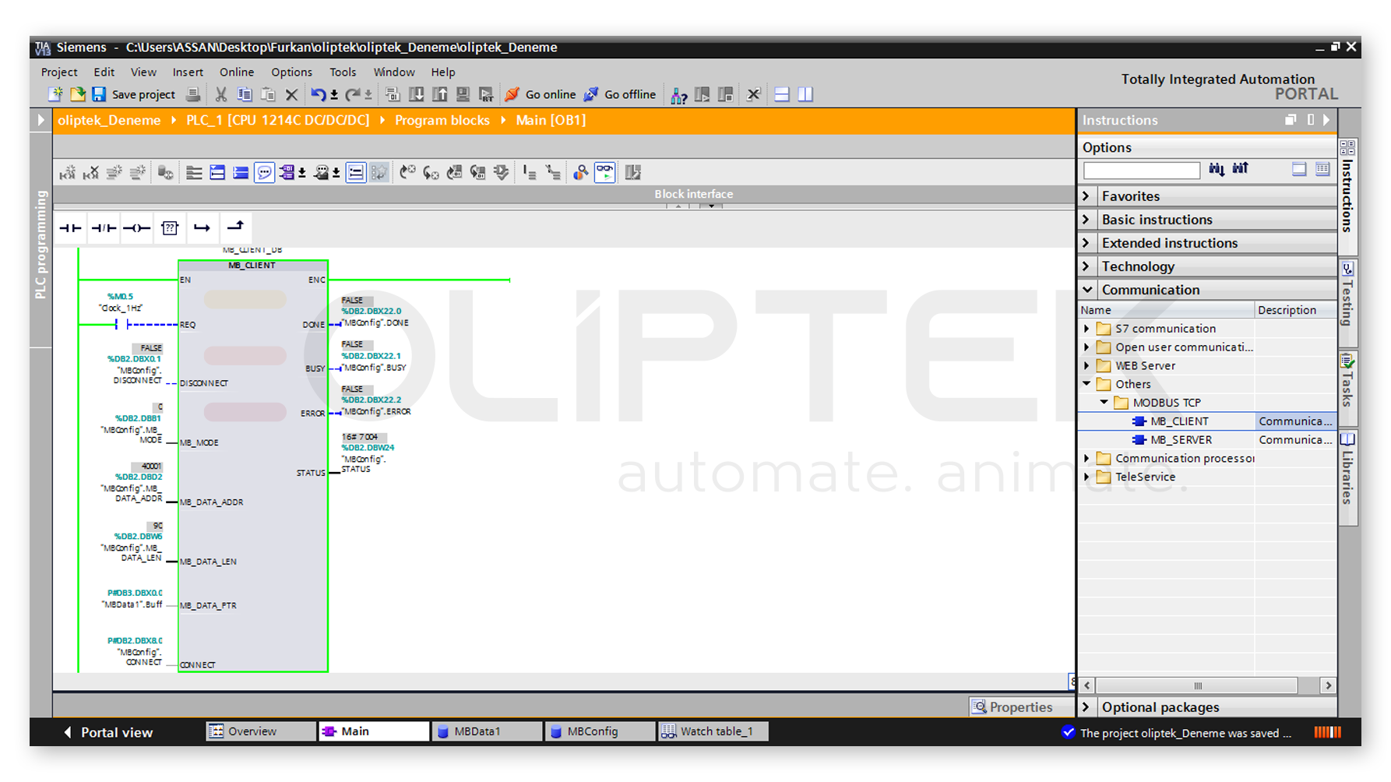The image size is (1391, 782).
Task: Click the Instructions search input field
Action: [x=1141, y=170]
